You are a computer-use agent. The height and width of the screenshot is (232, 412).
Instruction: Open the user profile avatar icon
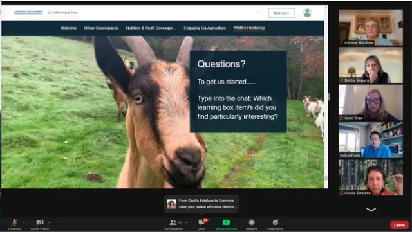click(x=307, y=13)
